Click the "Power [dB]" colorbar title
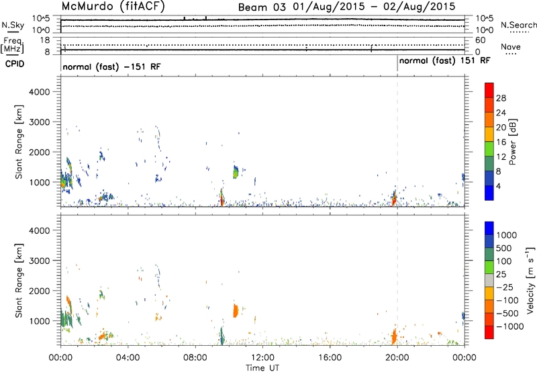This screenshot has height=372, width=537. pyautogui.click(x=513, y=142)
